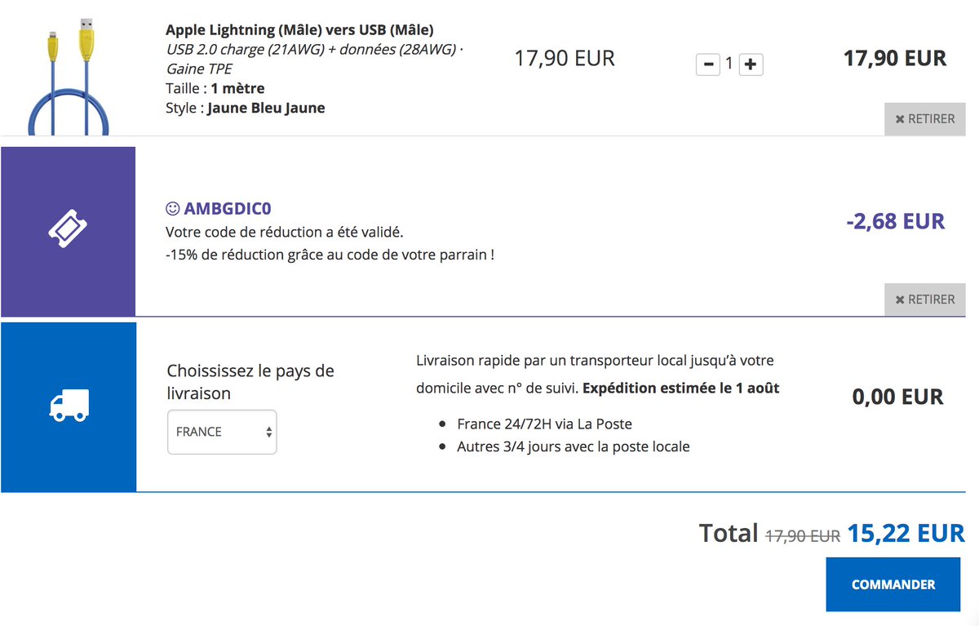The width and height of the screenshot is (979, 626).
Task: Open the FRANCE delivery country dropdown
Action: pos(222,432)
